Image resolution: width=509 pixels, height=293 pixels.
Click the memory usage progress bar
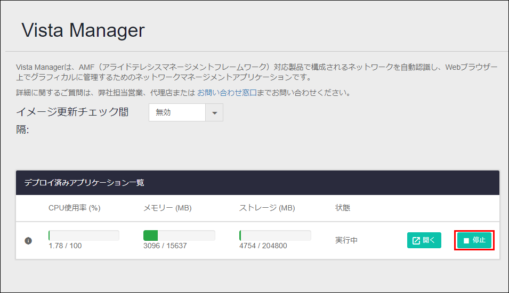pos(179,235)
